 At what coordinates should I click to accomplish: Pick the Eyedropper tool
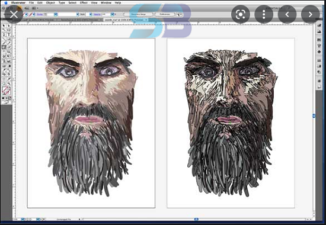[x=4, y=70]
